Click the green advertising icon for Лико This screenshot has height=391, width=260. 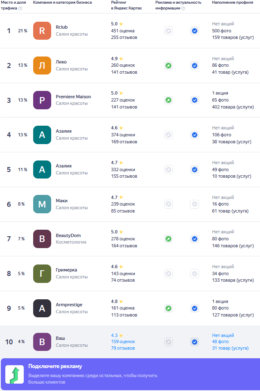point(168,66)
